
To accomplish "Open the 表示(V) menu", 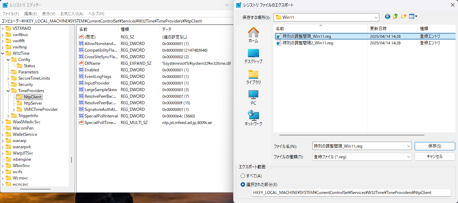I will 49,14.
